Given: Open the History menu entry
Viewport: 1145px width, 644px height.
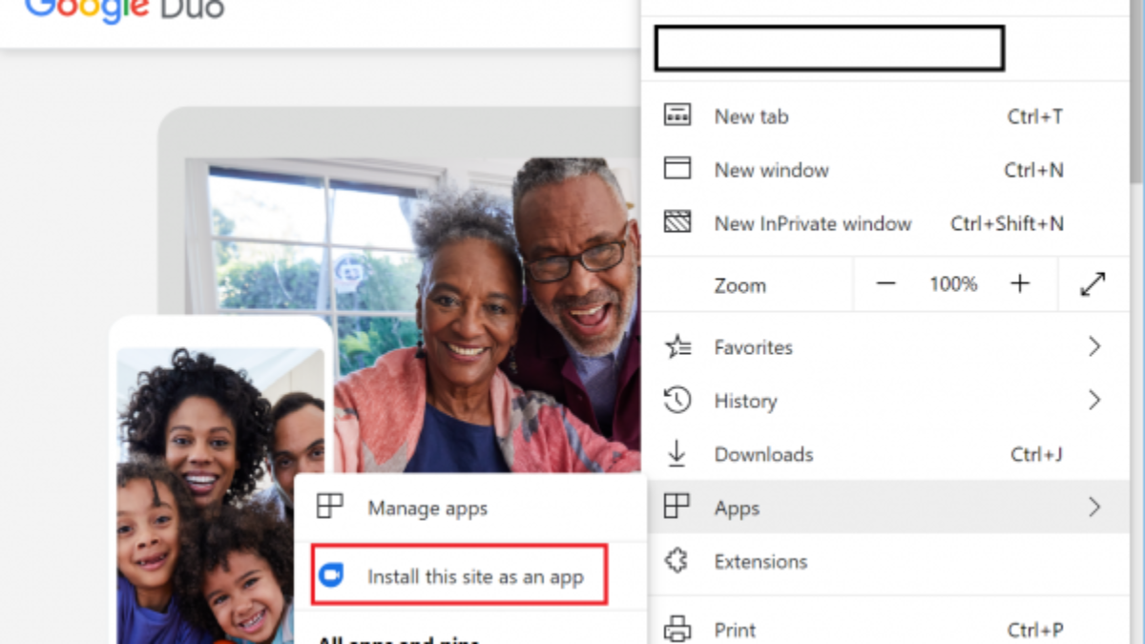Looking at the screenshot, I should pos(886,401).
